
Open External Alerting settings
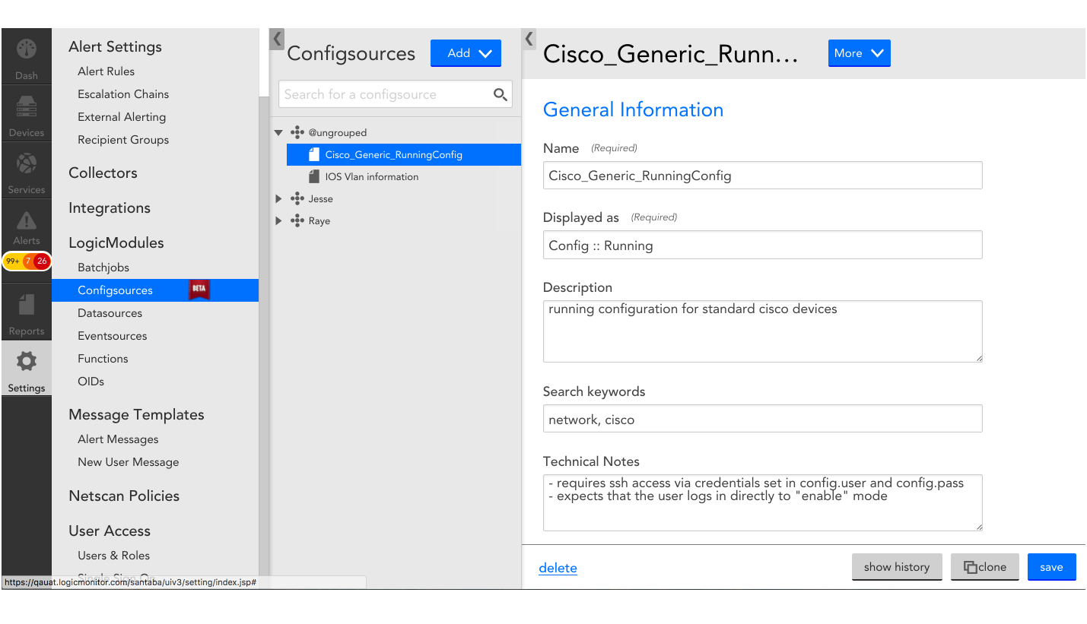pyautogui.click(x=122, y=117)
